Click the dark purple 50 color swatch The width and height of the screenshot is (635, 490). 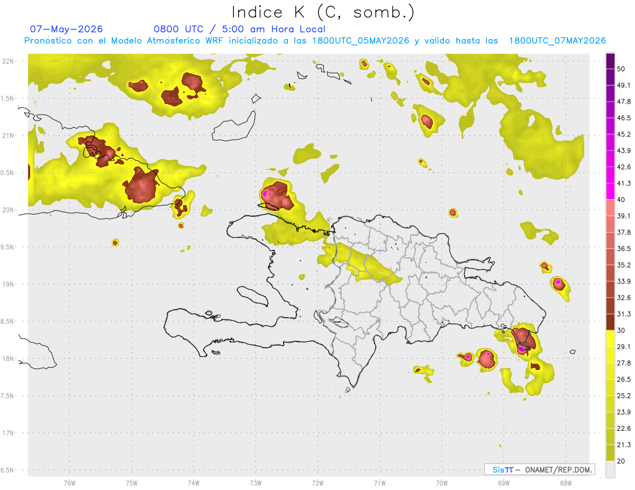pyautogui.click(x=610, y=61)
